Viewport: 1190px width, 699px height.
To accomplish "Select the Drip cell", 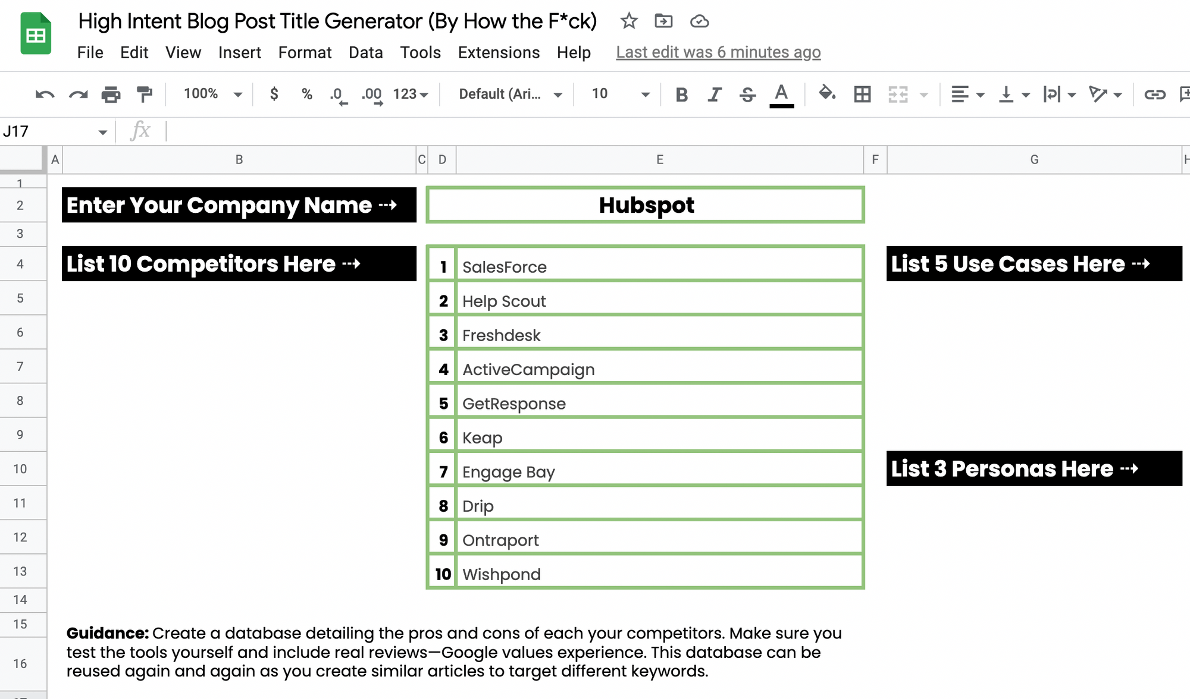I will point(659,503).
